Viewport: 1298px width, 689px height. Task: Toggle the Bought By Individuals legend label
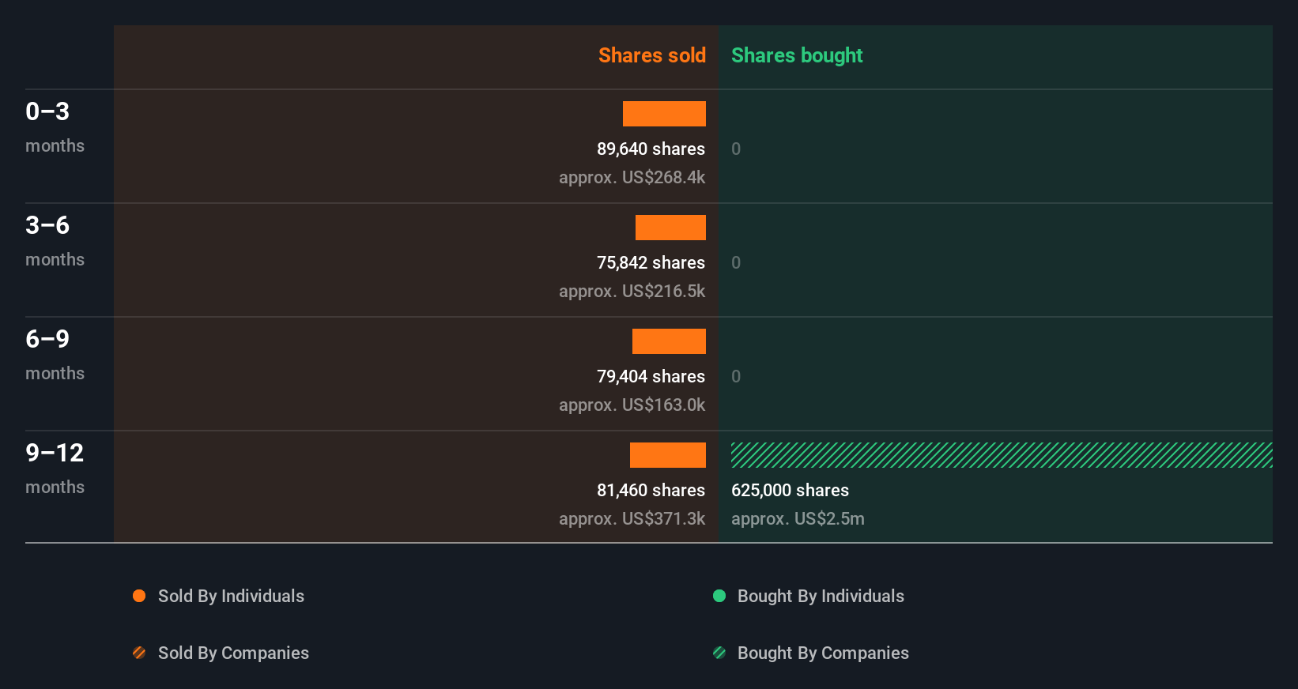click(x=821, y=596)
